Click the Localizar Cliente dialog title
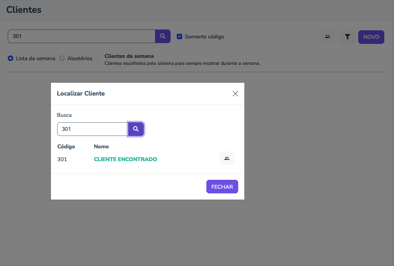The height and width of the screenshot is (266, 394). (x=81, y=94)
